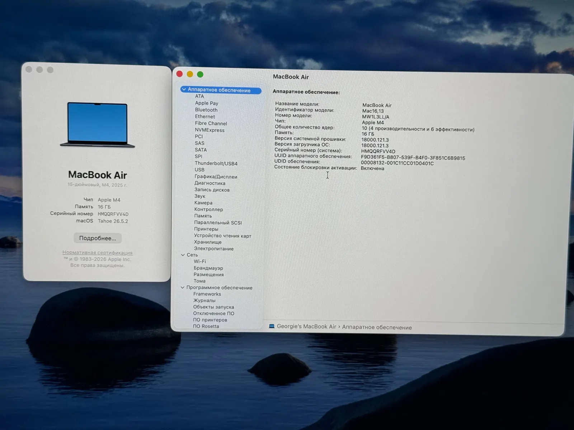Viewport: 574px width, 430px height.
Task: Open the Нормативная сертификация link
Action: pyautogui.click(x=98, y=253)
